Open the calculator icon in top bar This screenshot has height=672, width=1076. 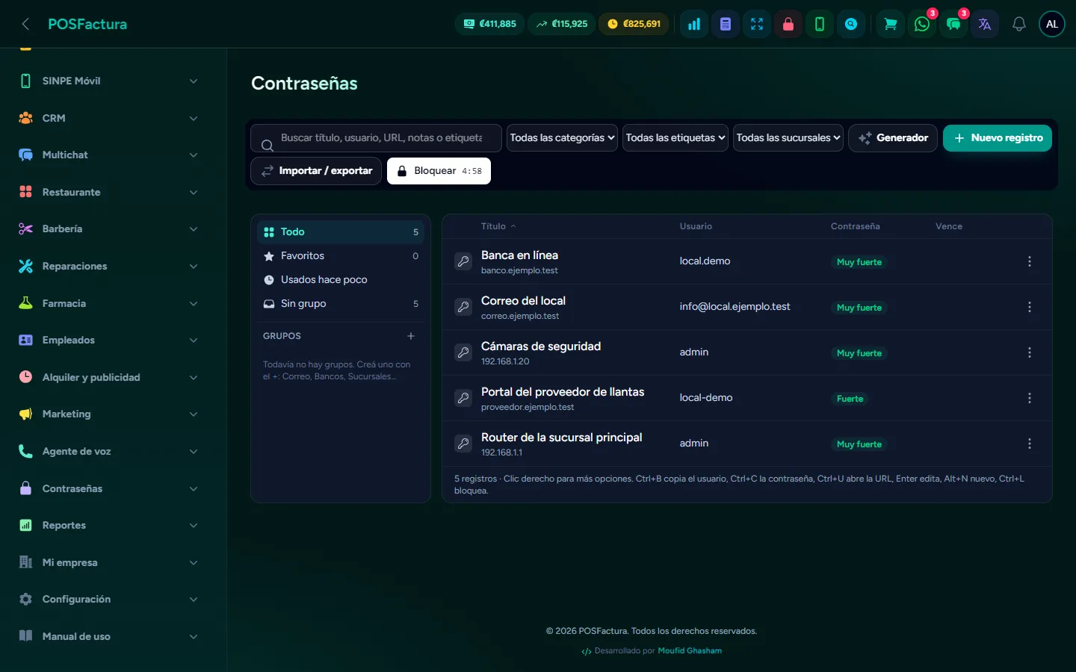click(726, 24)
